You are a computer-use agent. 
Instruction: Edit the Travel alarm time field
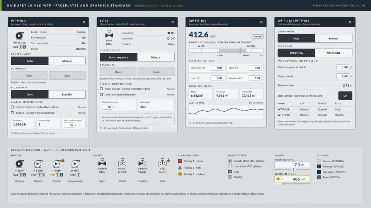[107, 107]
